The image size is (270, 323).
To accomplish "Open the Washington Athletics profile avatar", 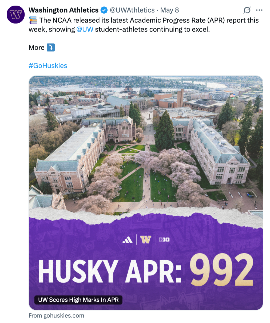I will (16, 15).
